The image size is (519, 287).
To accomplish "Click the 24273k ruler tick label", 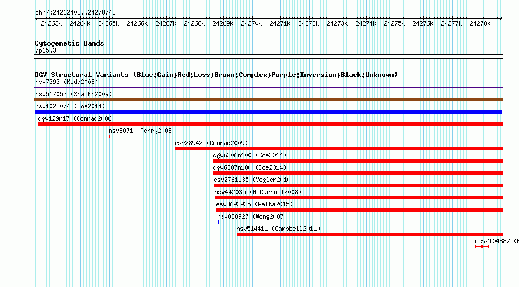I will pyautogui.click(x=337, y=23).
